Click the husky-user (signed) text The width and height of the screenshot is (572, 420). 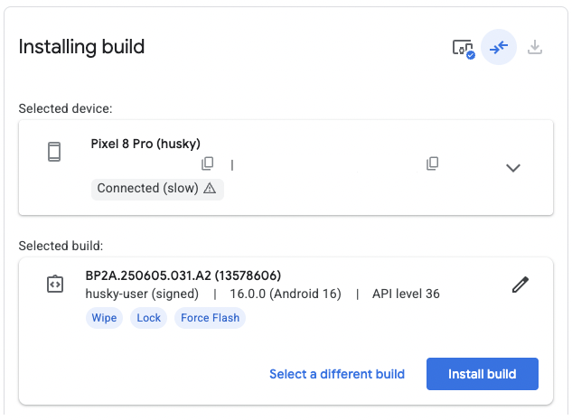142,294
